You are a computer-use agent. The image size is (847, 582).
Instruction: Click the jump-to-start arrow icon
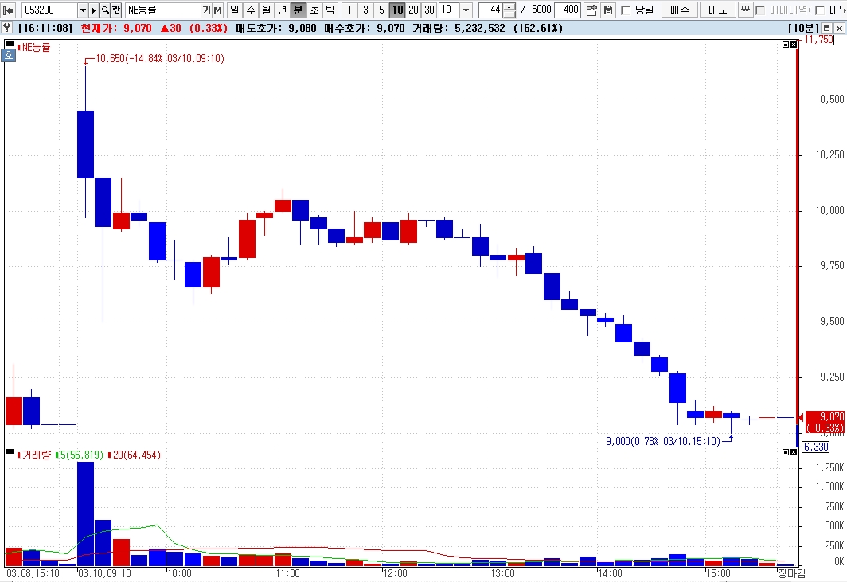click(x=9, y=10)
